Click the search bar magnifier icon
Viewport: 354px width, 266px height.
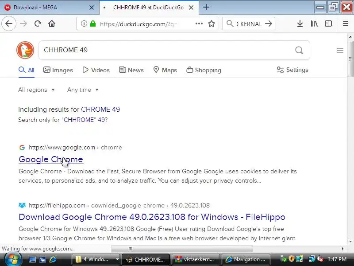[x=230, y=23]
